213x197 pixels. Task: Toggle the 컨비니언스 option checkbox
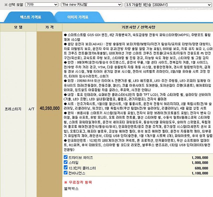(x=66, y=173)
